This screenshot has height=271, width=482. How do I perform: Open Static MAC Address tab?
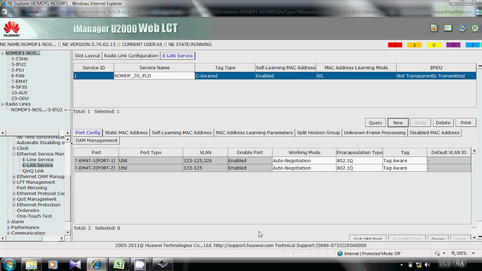pos(126,132)
